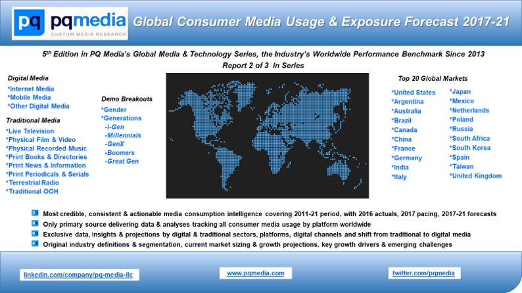Screen dimensions: 522x293
Task: Select '*Print Periodicals & Serials' text
Action: pos(47,174)
